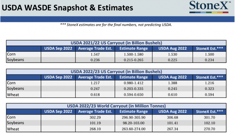Select the Wheat row label in the US 2022/23 carryout table
Viewport: 235px width, 133px height.
click(13, 95)
